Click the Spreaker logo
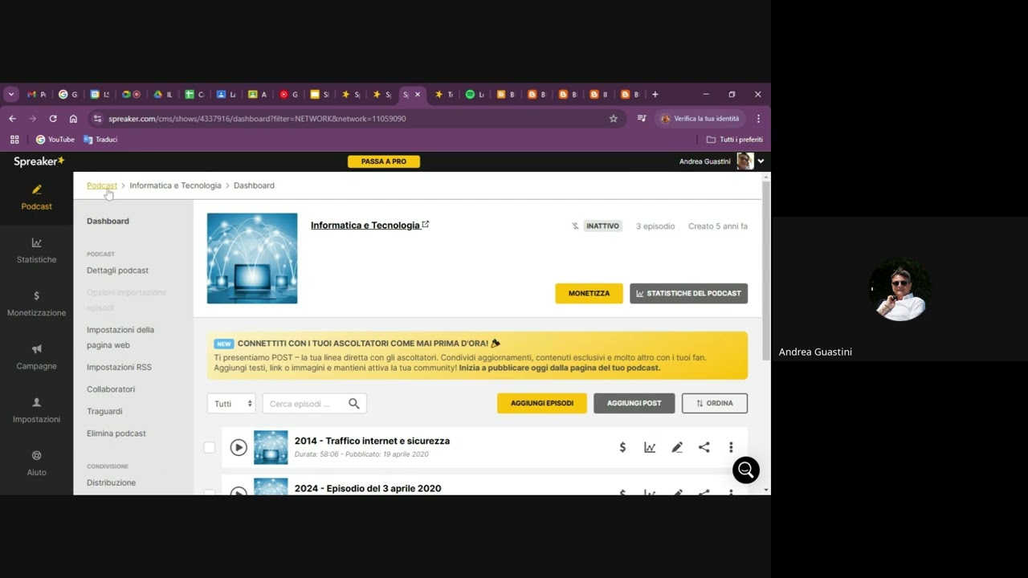1028x578 pixels. pos(39,161)
